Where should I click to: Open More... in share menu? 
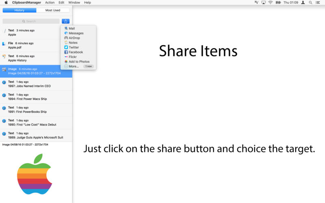(x=78, y=66)
